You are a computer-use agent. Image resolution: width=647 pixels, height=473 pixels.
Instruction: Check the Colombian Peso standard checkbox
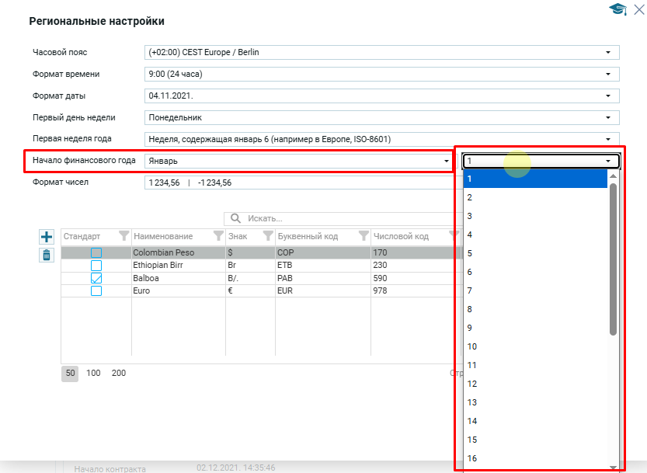96,253
